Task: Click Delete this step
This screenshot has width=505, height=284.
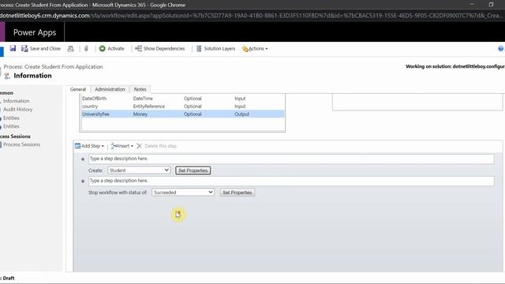Action: tap(157, 146)
